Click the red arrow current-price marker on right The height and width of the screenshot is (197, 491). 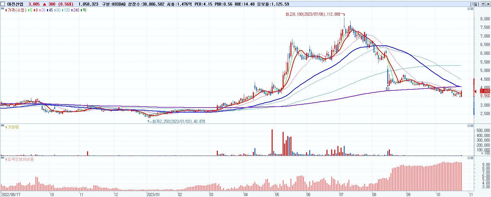(x=476, y=91)
